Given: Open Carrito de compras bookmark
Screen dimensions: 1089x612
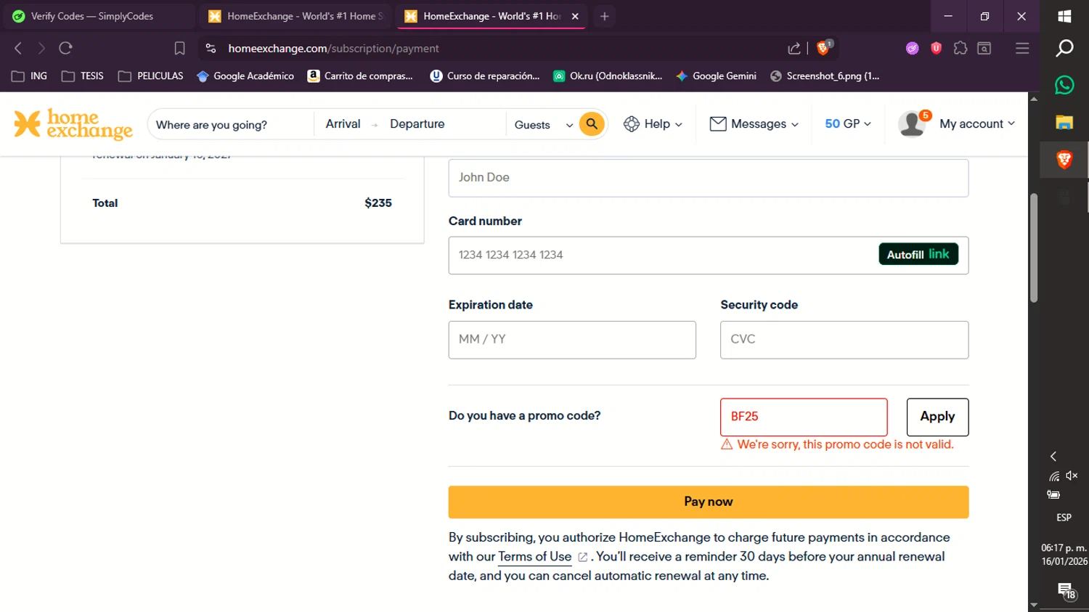Looking at the screenshot, I should click(360, 76).
